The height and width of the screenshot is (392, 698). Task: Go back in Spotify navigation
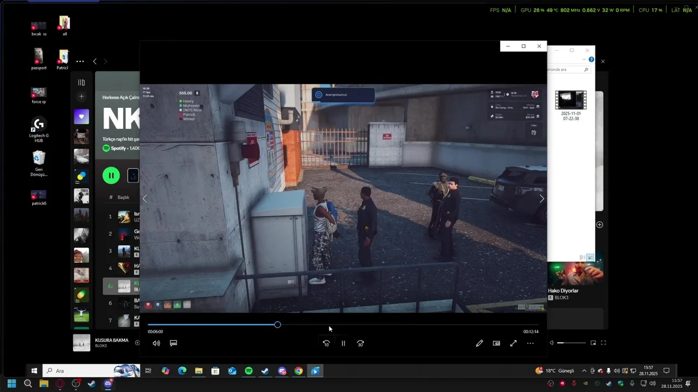[94, 62]
